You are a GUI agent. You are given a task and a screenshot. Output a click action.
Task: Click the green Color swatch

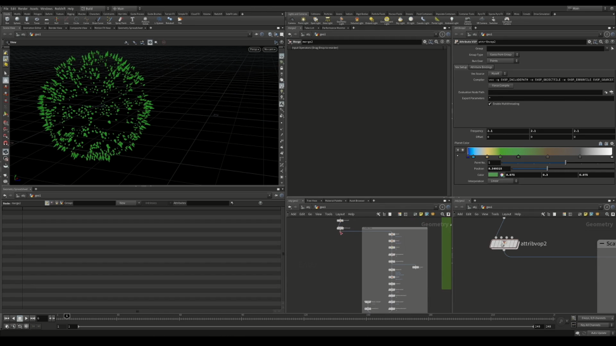493,175
